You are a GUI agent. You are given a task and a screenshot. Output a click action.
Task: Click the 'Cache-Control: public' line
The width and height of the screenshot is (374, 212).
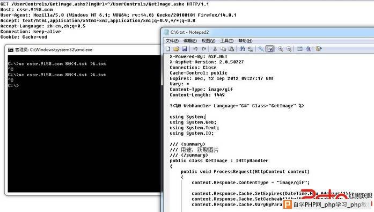coord(199,73)
